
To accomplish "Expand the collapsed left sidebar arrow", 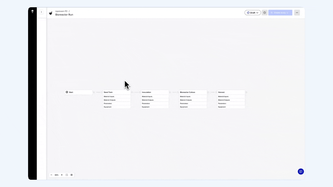I will [41, 12].
